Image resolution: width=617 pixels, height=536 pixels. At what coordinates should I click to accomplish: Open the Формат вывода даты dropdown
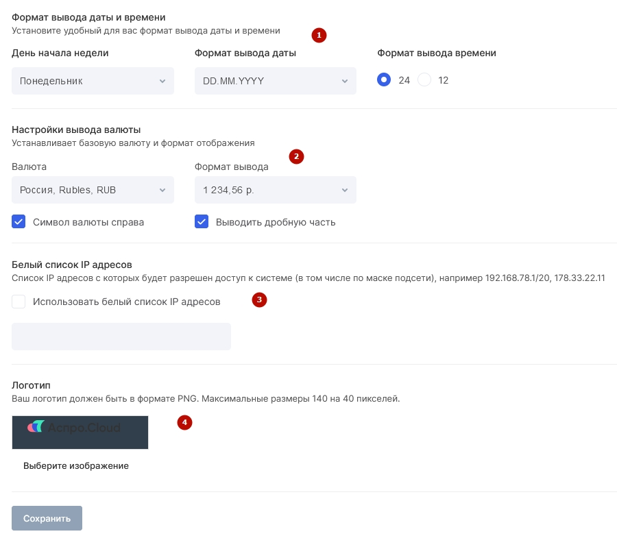point(276,81)
